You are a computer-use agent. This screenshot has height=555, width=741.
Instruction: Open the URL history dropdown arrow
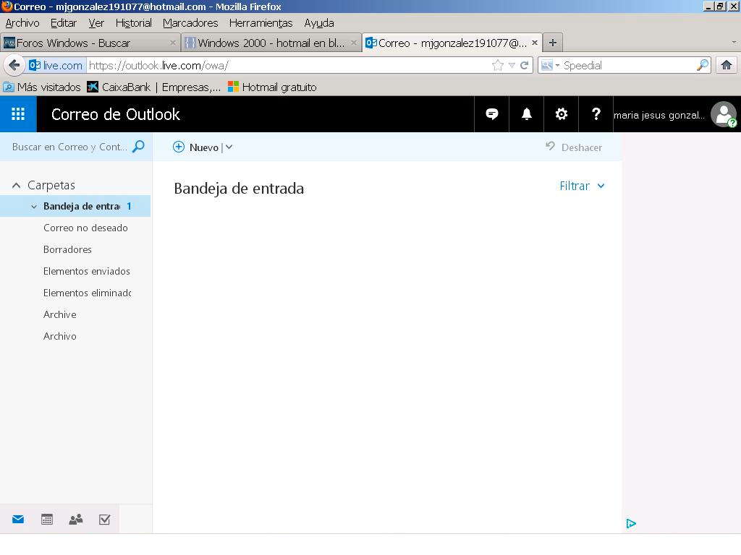click(x=512, y=65)
